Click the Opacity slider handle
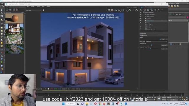 (160, 39)
